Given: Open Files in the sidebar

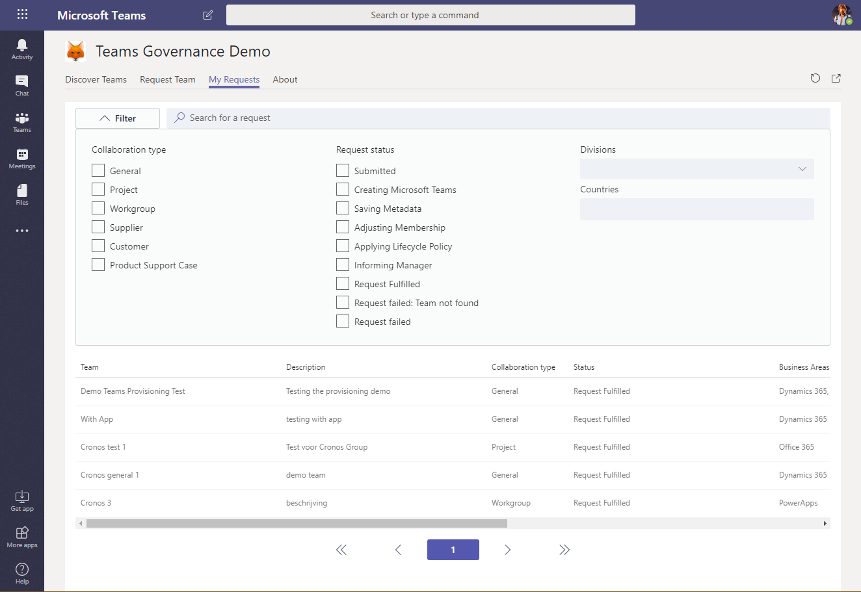Looking at the screenshot, I should [22, 194].
